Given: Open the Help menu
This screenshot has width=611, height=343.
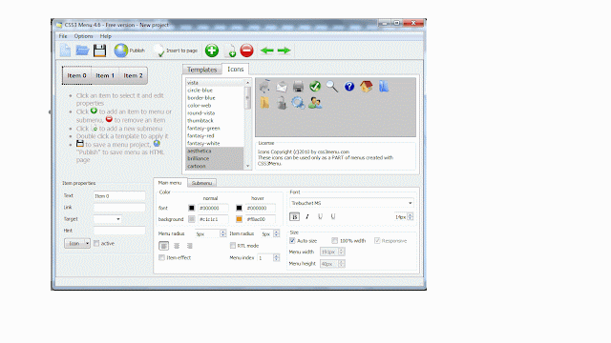Looking at the screenshot, I should [106, 36].
